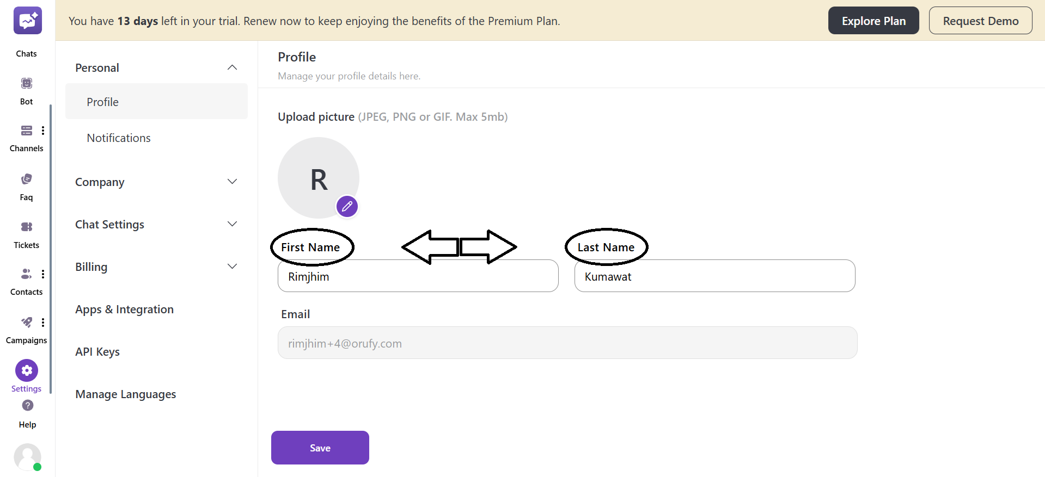Expand the Company section

pyautogui.click(x=232, y=181)
